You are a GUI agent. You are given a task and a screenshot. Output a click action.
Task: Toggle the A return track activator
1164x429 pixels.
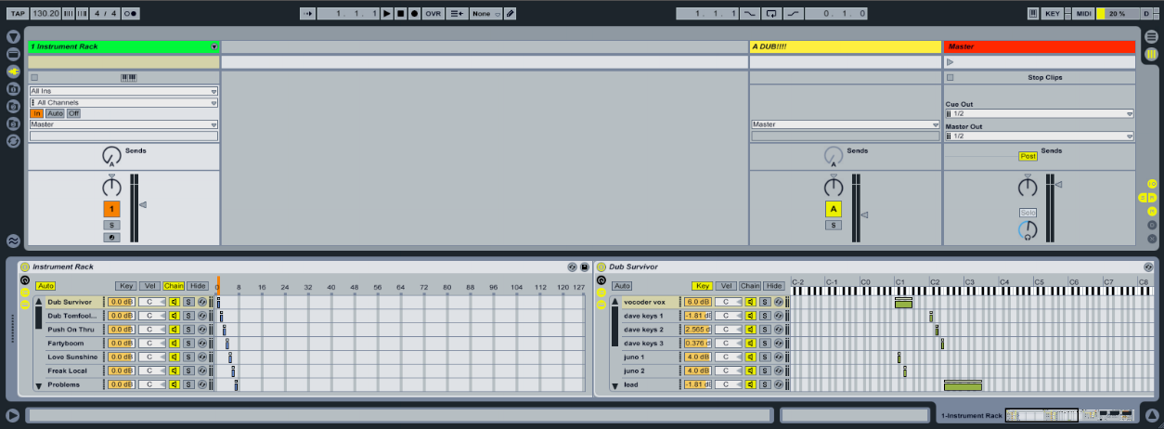pyautogui.click(x=833, y=210)
